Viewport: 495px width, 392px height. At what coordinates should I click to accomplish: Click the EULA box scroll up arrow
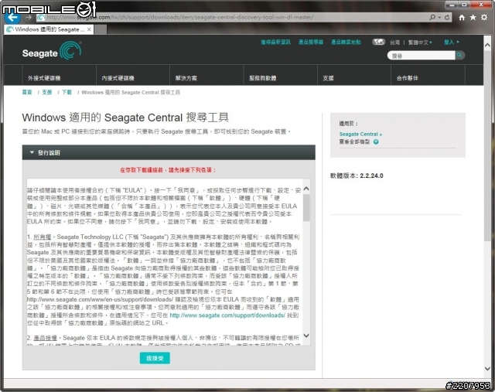pyautogui.click(x=306, y=189)
